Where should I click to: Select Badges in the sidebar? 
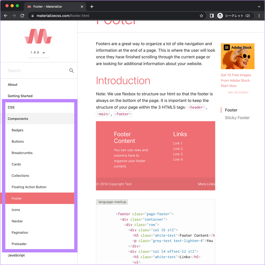point(18,130)
